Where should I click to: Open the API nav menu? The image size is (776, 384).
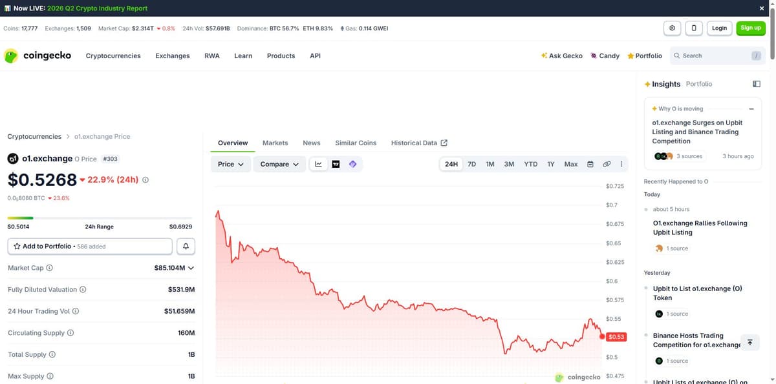(x=315, y=56)
